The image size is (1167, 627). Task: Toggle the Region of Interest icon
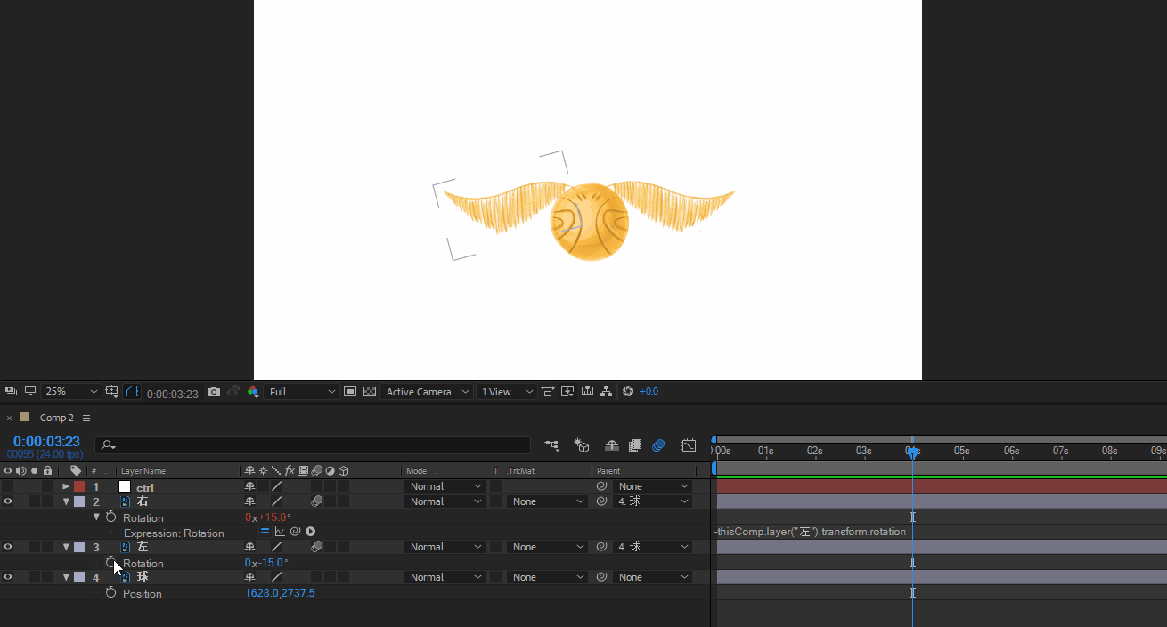click(350, 391)
